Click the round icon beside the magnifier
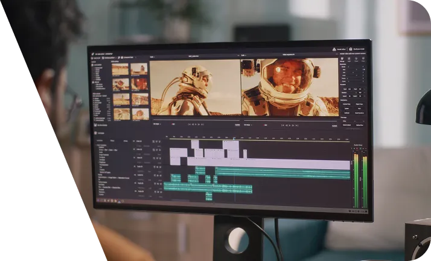431x261 pixels. 122,57
